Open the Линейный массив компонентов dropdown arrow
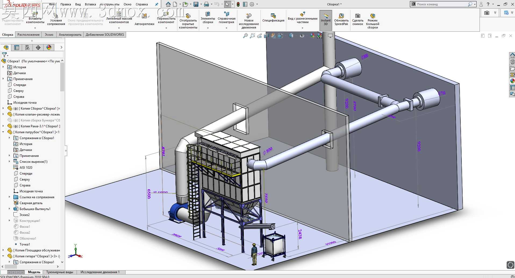Screen dimensions: 515x278 pyautogui.click(x=119, y=28)
